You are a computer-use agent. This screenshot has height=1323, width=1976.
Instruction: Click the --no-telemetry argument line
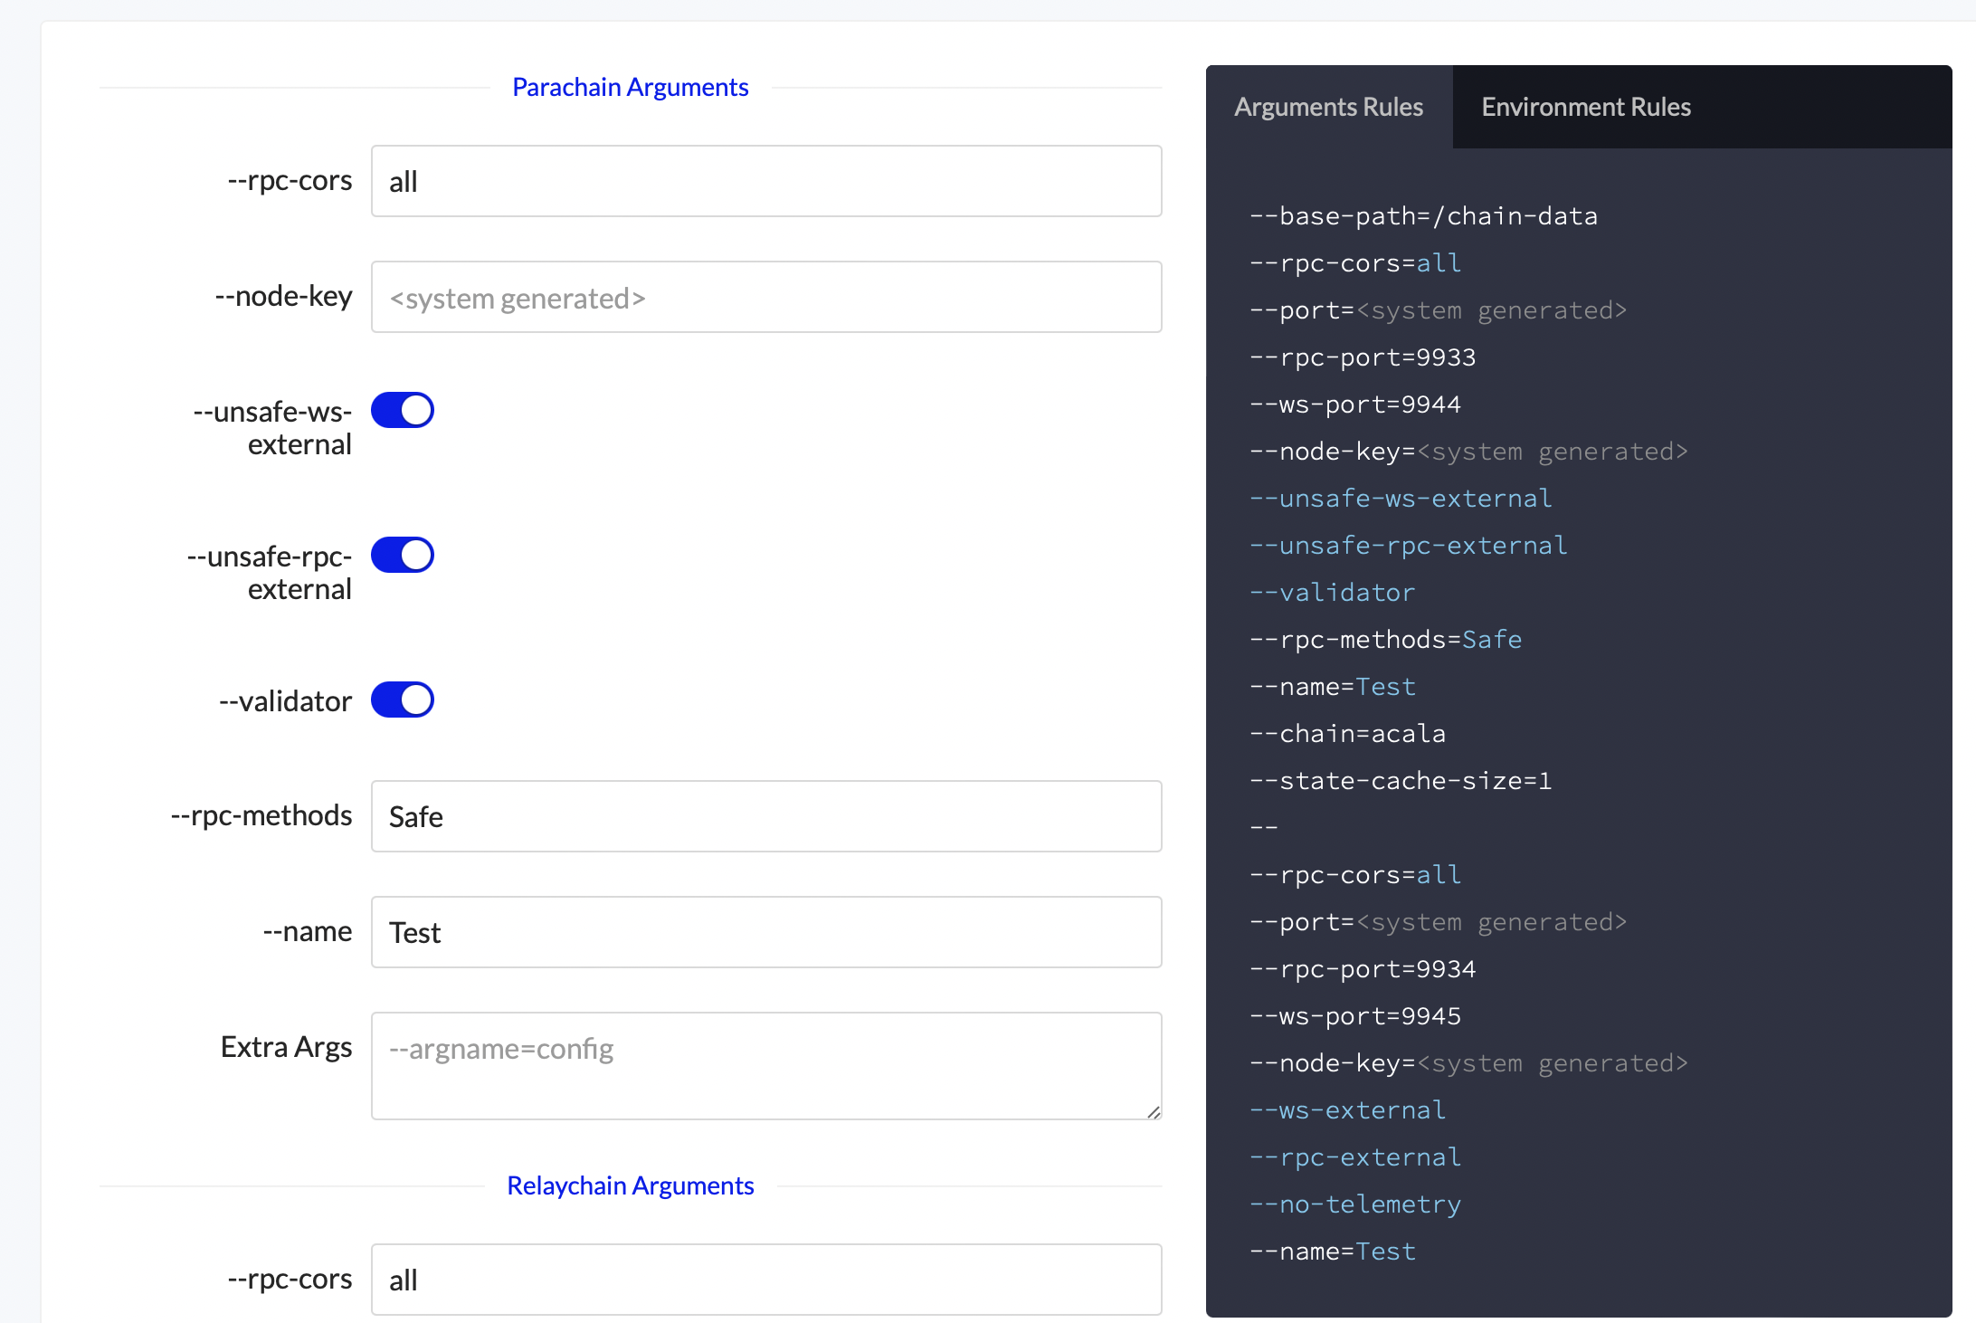coord(1354,1204)
